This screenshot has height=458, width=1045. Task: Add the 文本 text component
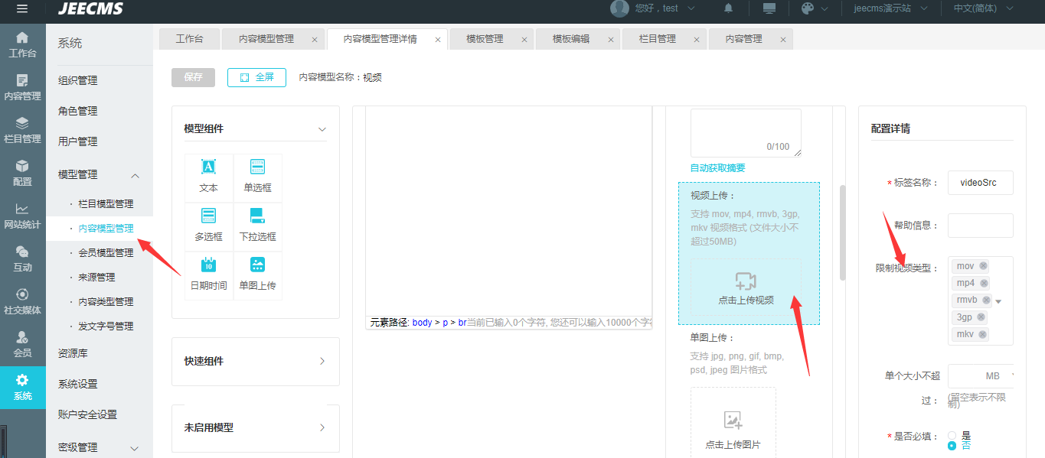pos(208,177)
